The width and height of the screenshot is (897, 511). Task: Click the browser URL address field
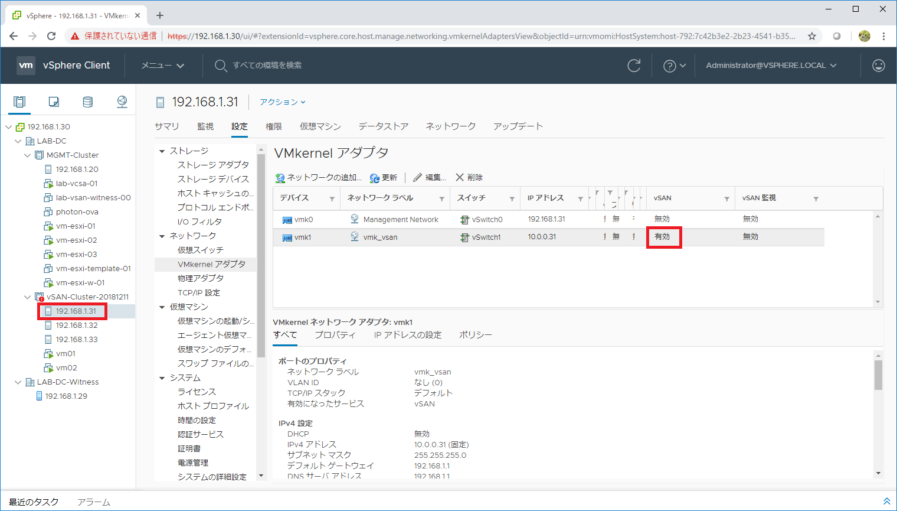[481, 36]
